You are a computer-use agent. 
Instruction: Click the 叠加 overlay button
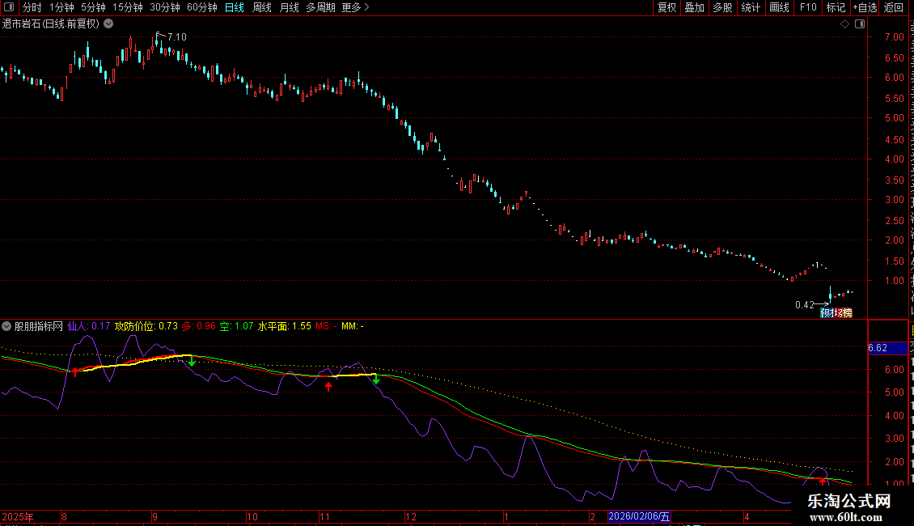click(x=694, y=7)
